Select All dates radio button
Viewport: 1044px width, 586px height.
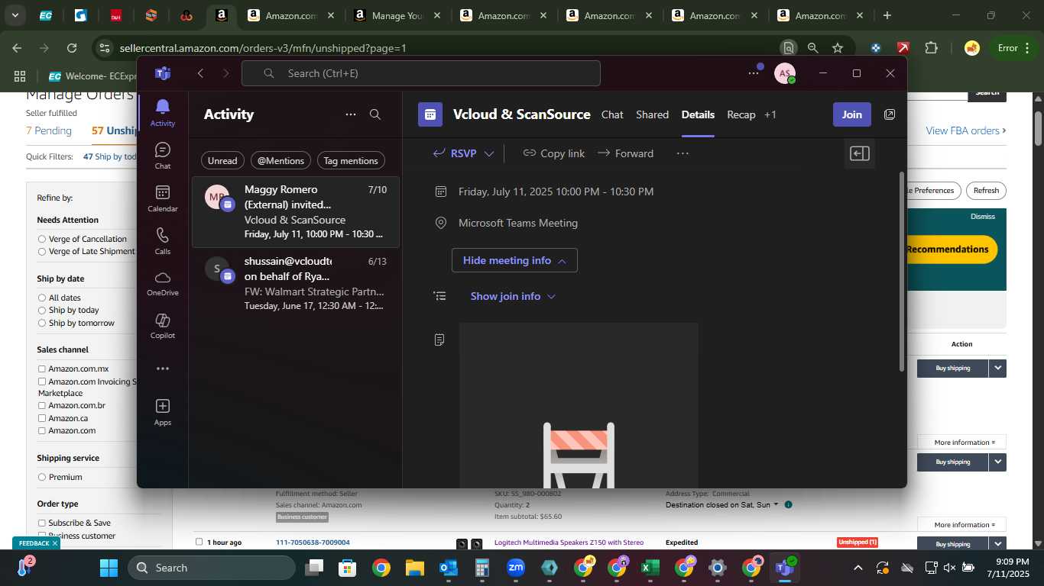42,298
